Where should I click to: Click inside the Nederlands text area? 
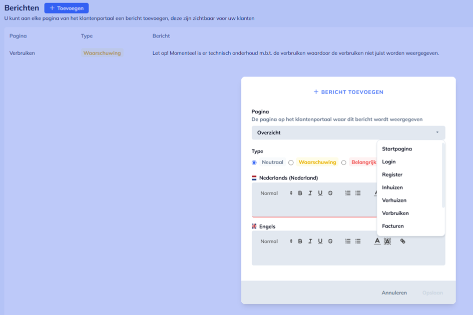[x=314, y=208]
